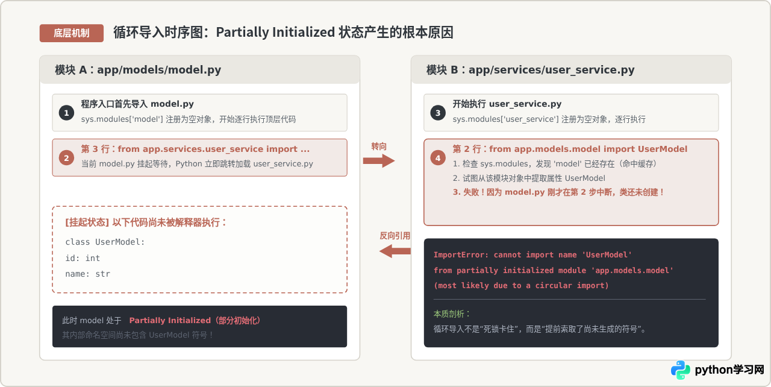771x387 pixels.
Task: Select the title 循环导入时序图 heading
Action: tap(283, 33)
